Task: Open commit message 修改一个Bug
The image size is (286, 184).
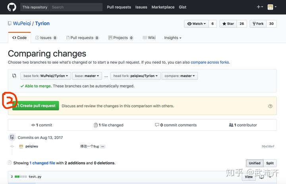Action: point(89,146)
